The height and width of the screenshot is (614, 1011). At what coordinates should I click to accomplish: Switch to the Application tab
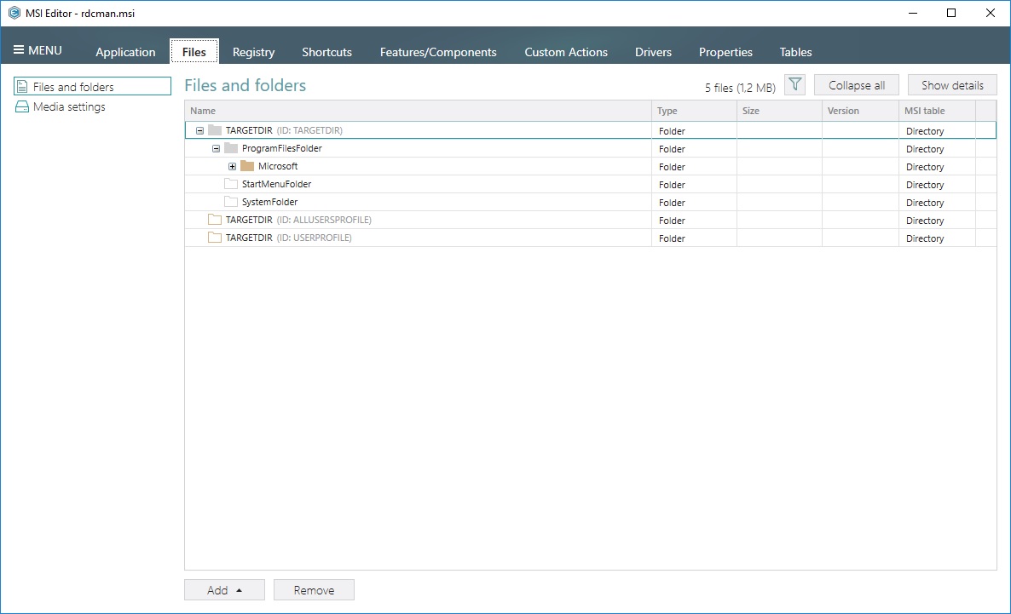point(125,52)
